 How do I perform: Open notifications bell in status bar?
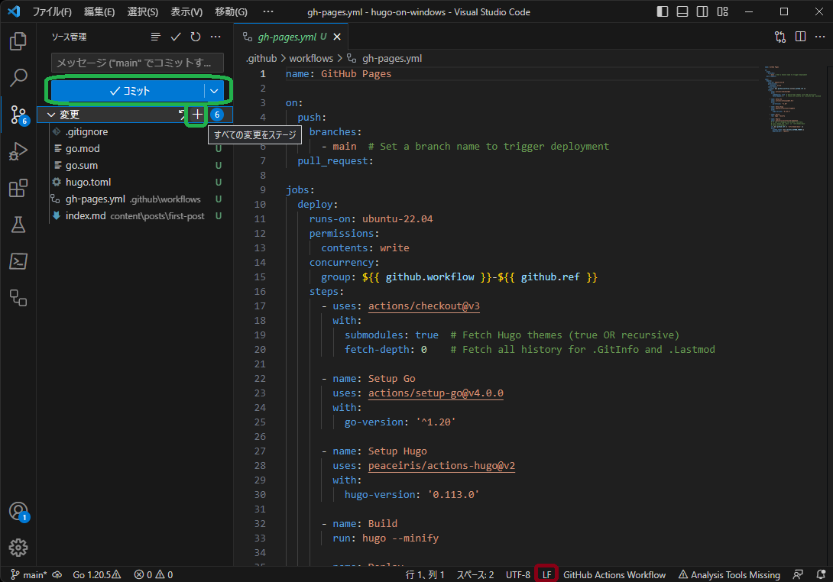(821, 574)
